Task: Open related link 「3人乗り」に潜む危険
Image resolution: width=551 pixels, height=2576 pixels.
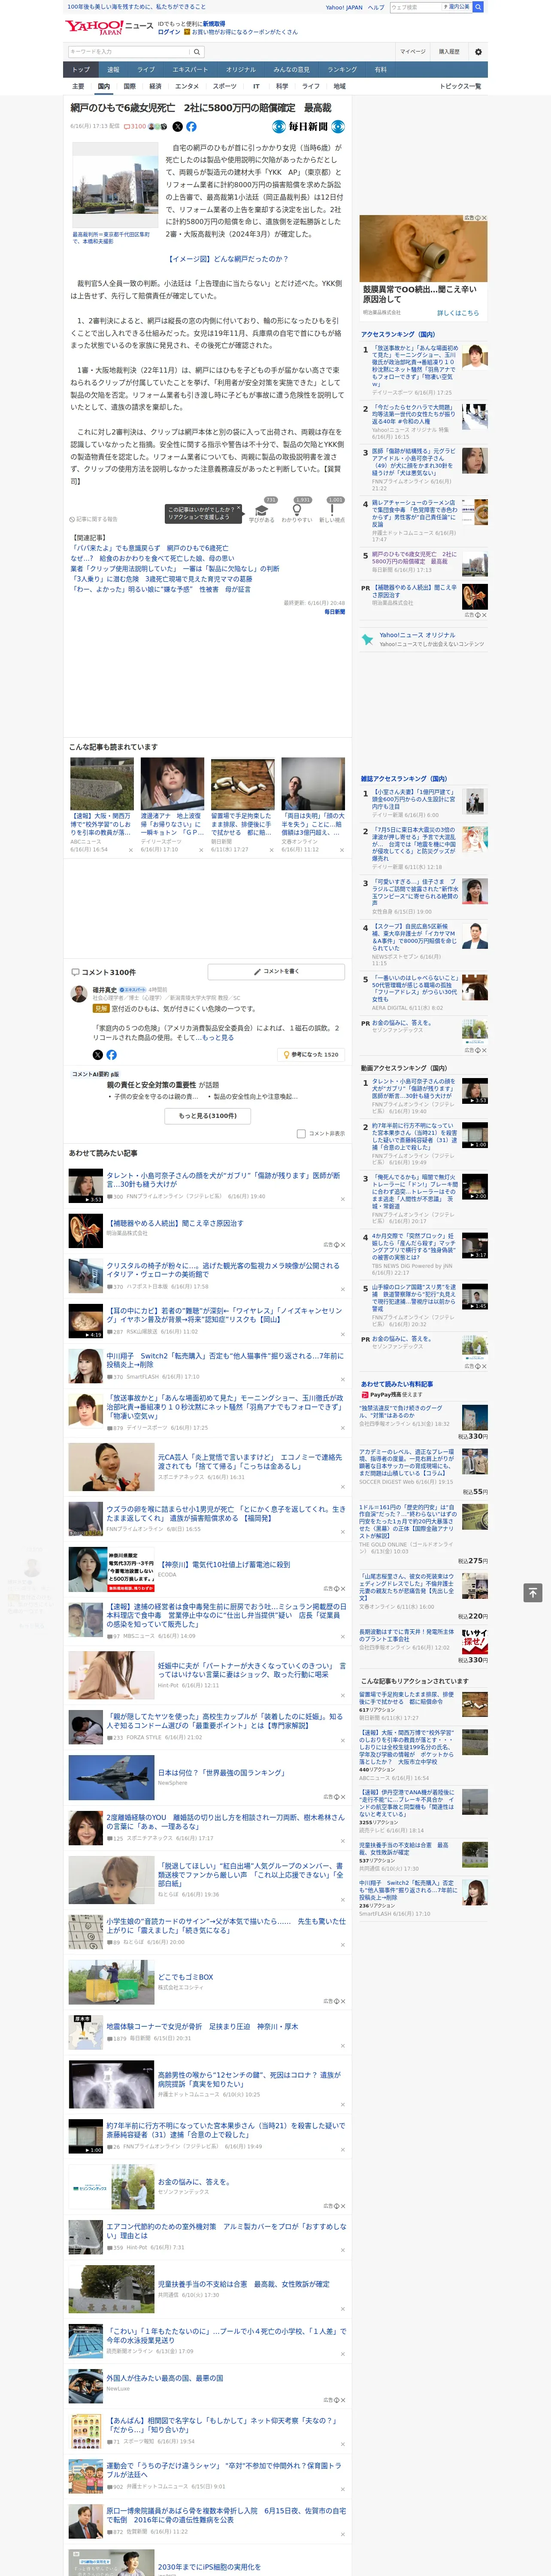Action: (x=161, y=579)
